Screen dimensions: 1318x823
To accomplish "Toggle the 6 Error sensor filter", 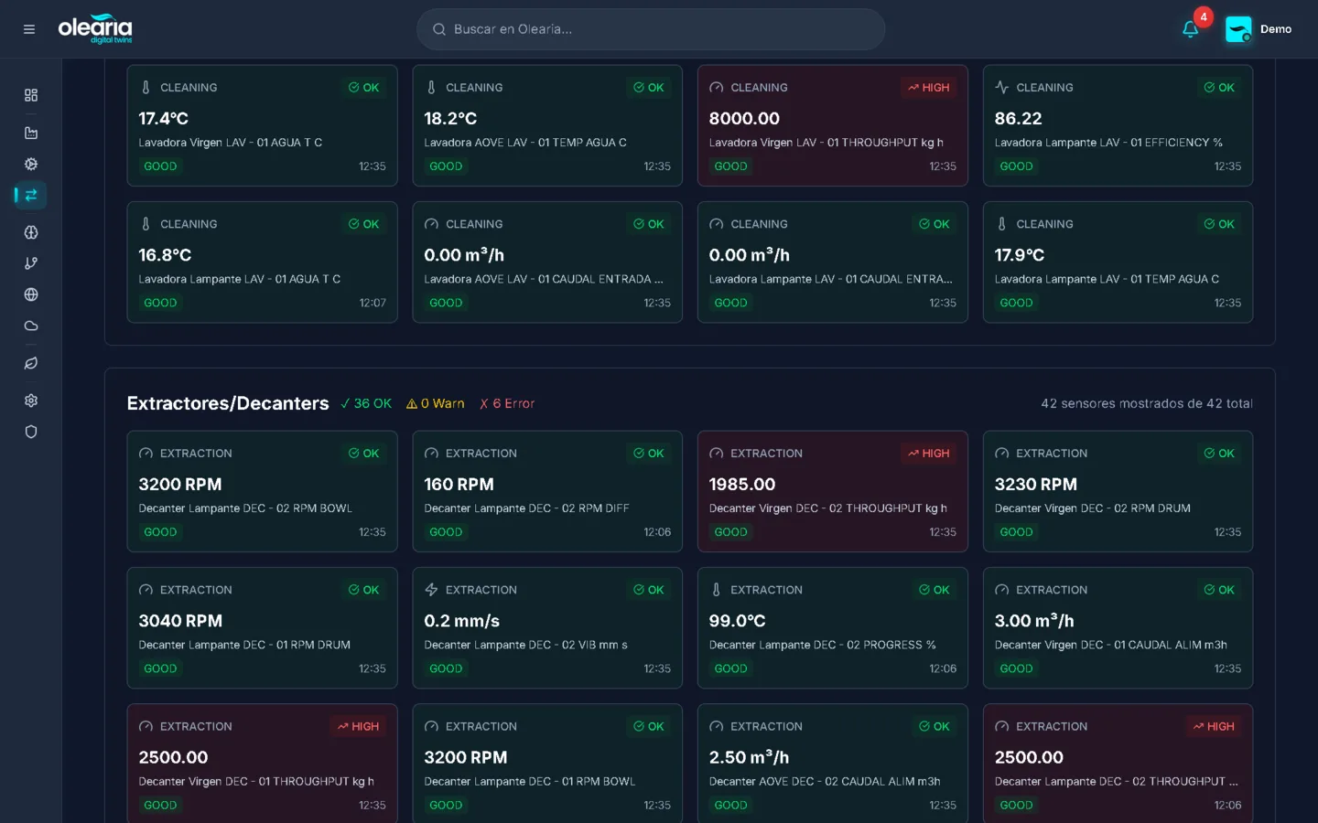I will (x=507, y=403).
